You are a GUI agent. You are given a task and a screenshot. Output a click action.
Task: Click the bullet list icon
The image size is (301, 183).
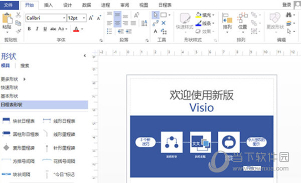[109, 31]
